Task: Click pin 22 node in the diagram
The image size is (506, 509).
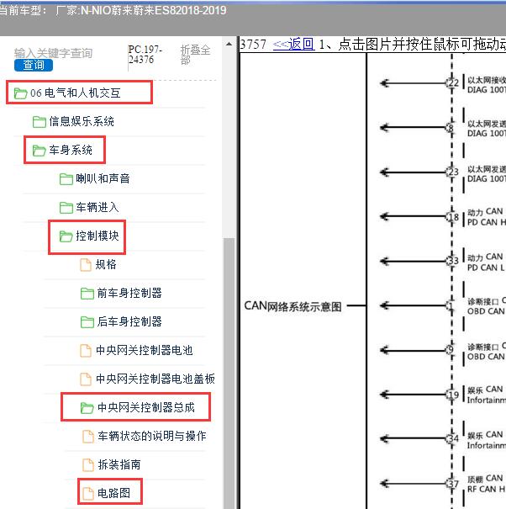Action: click(x=452, y=82)
